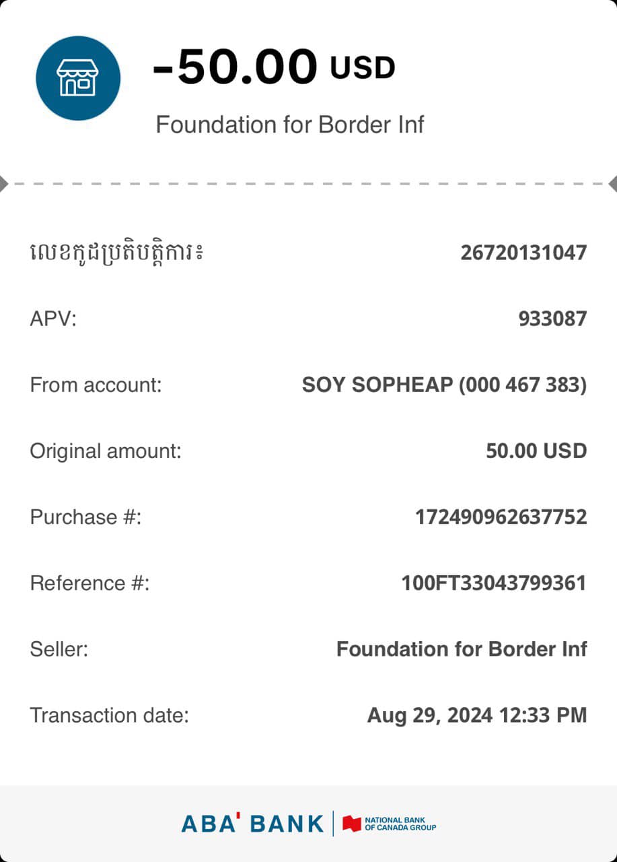Click the Original amount label
This screenshot has height=862, width=617.
click(x=106, y=451)
